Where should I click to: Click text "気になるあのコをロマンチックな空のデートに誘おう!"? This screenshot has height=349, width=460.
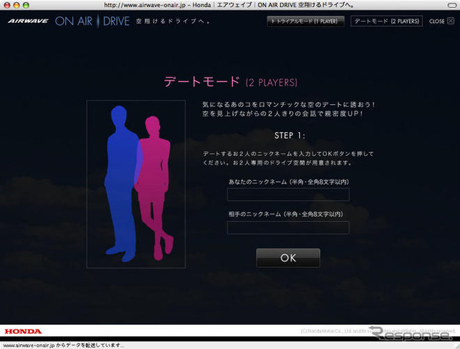288,104
